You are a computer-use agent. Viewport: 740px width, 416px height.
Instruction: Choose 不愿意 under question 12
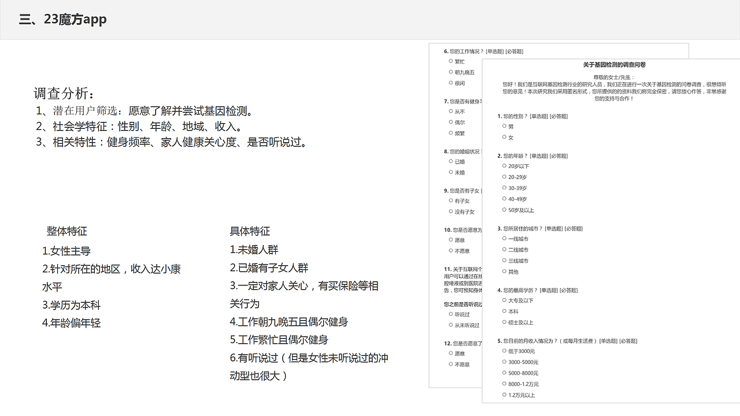tap(451, 364)
